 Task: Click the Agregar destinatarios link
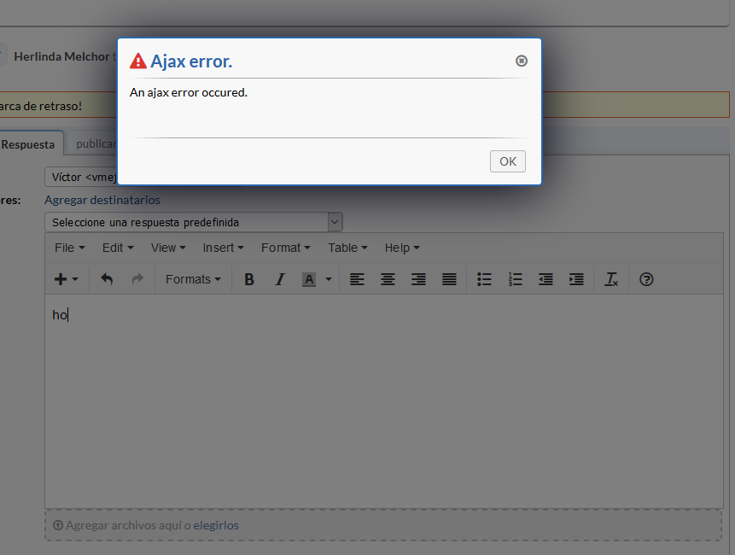pos(102,200)
